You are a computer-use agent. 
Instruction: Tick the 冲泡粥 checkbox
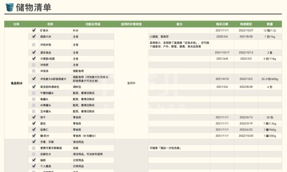(x=33, y=65)
